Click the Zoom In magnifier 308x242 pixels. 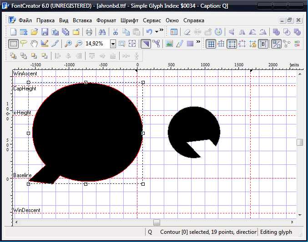[68, 44]
